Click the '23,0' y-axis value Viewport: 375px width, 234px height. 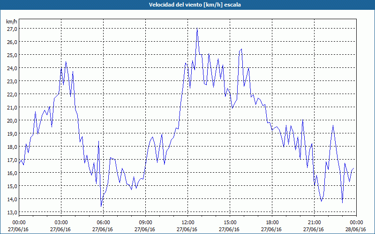(x=11, y=81)
